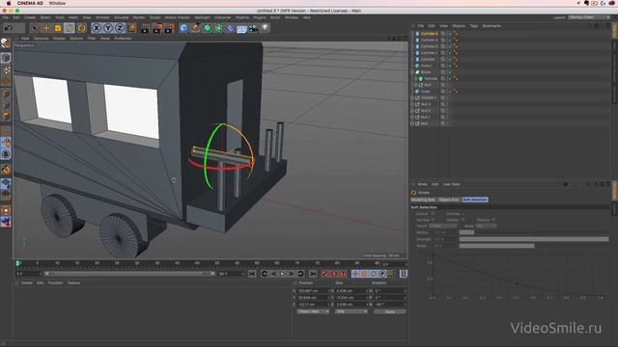Expand the Null.3 group
The height and width of the screenshot is (347, 618).
point(412,104)
